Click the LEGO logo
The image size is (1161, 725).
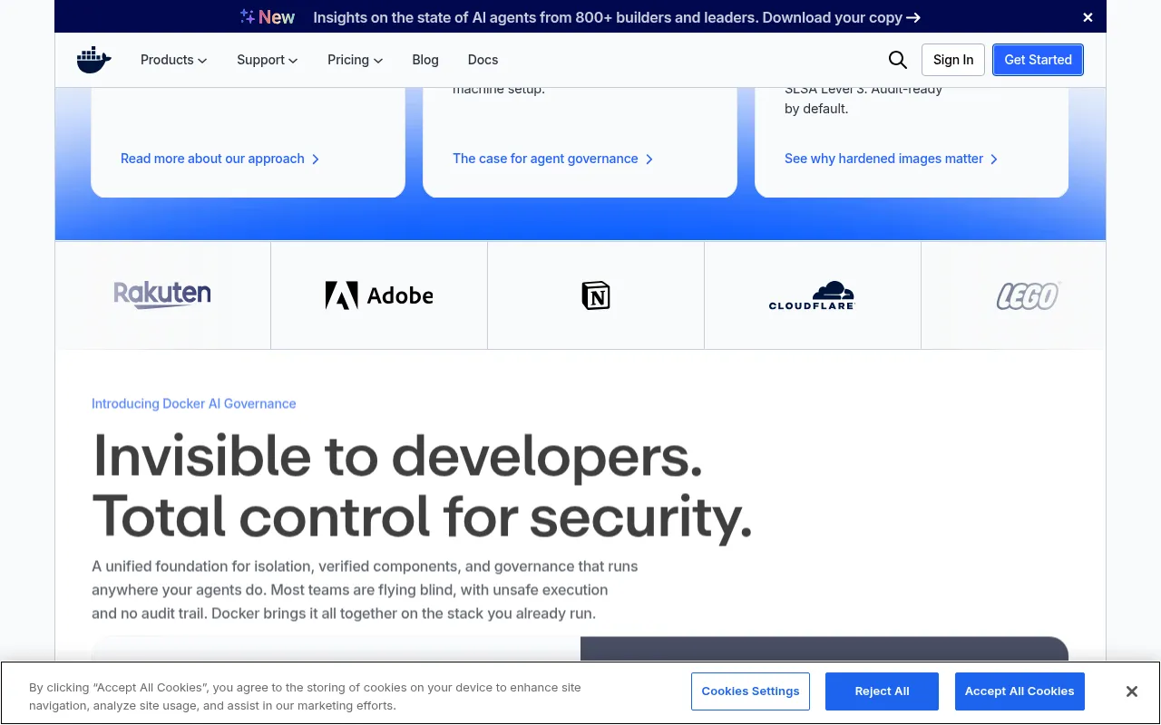[x=1029, y=295]
